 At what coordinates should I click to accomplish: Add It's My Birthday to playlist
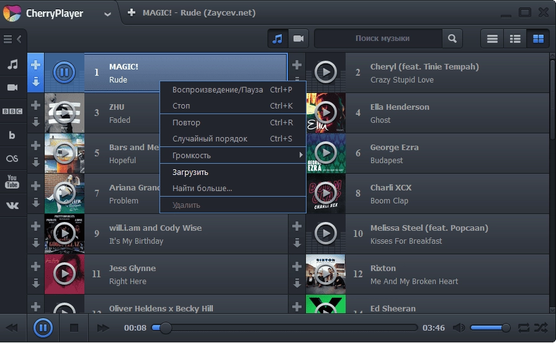(35, 226)
